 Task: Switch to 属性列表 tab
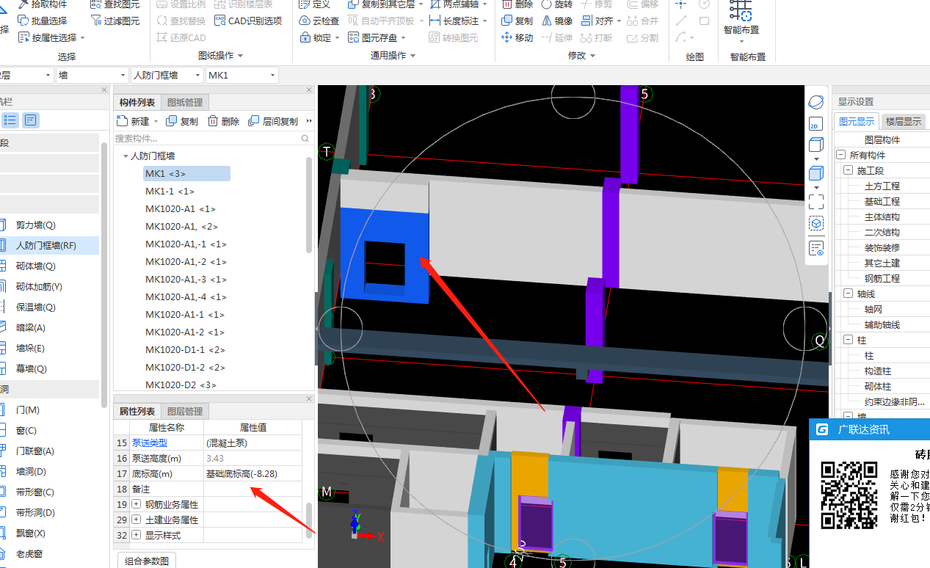point(137,411)
